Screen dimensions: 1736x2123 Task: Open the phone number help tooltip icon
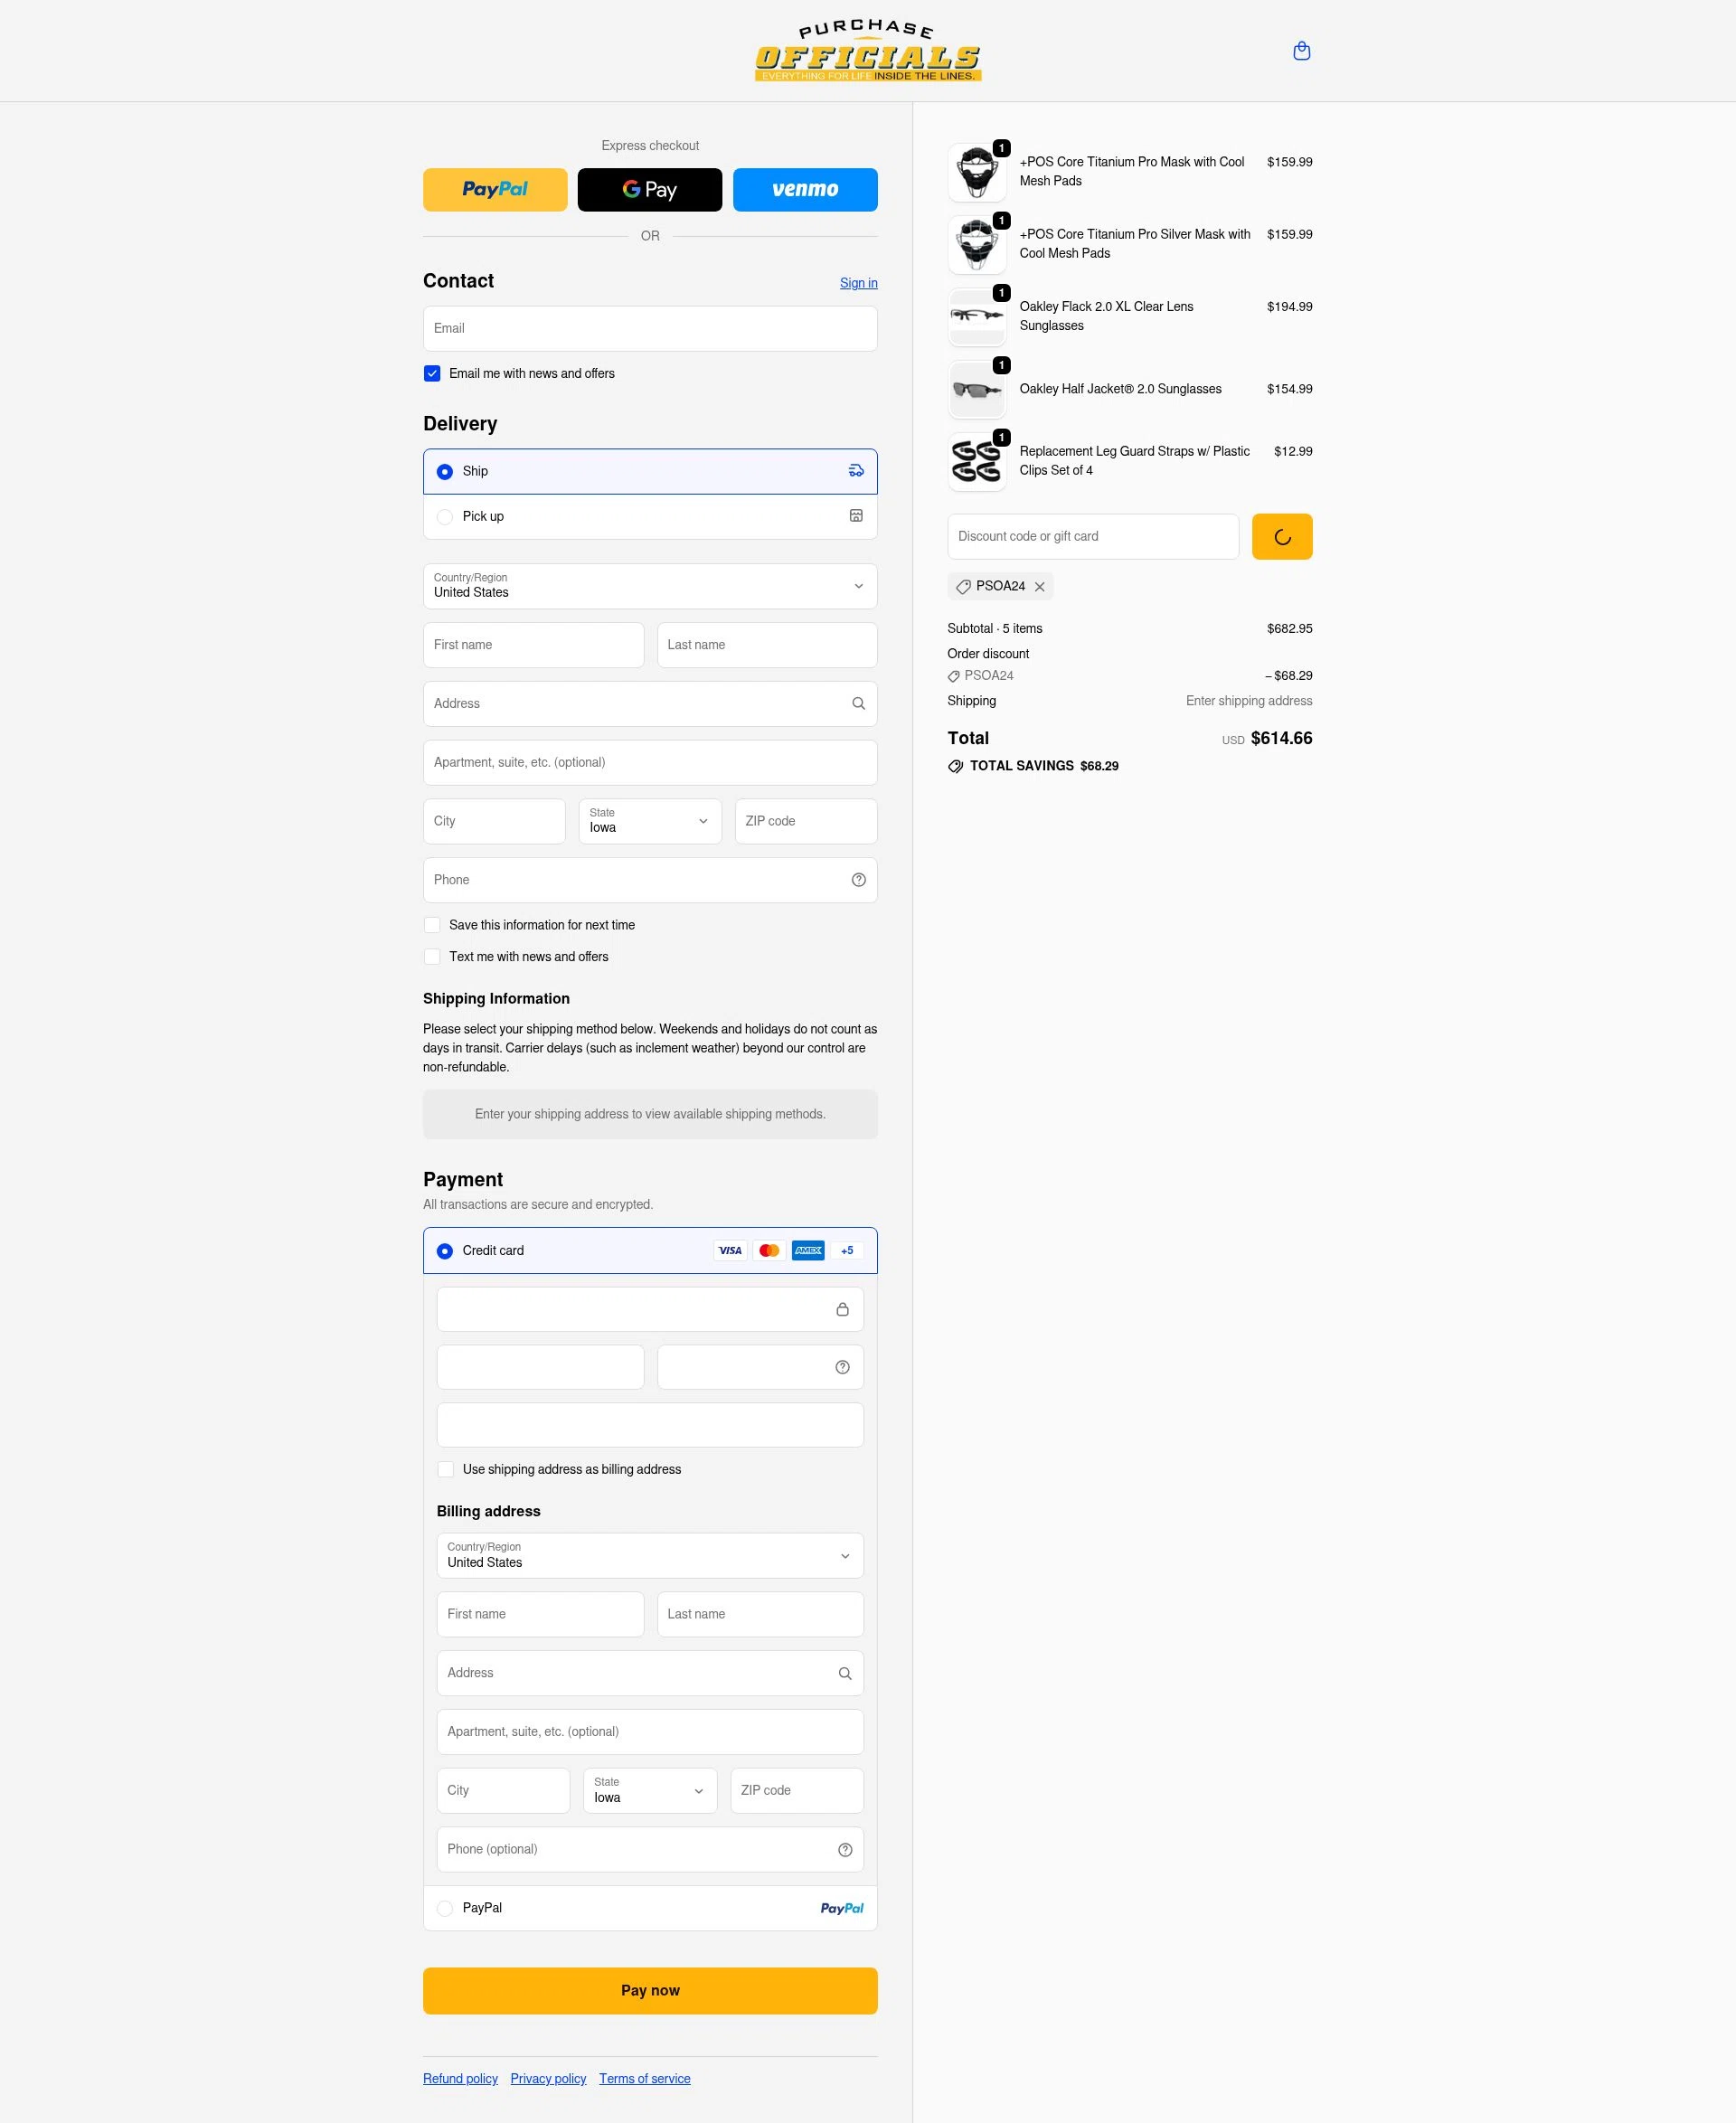coord(858,880)
